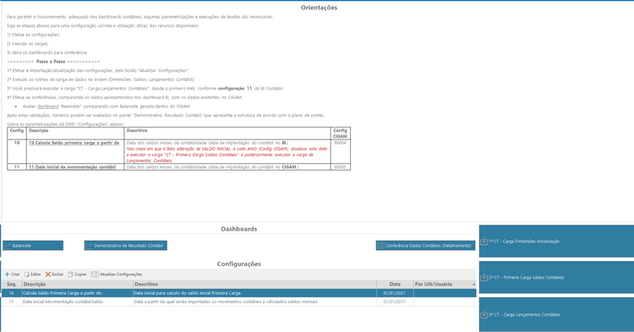Click download icon on 3º CT Carga Lançamentos tile
Viewport: 634px width, 332px height.
pos(484,314)
